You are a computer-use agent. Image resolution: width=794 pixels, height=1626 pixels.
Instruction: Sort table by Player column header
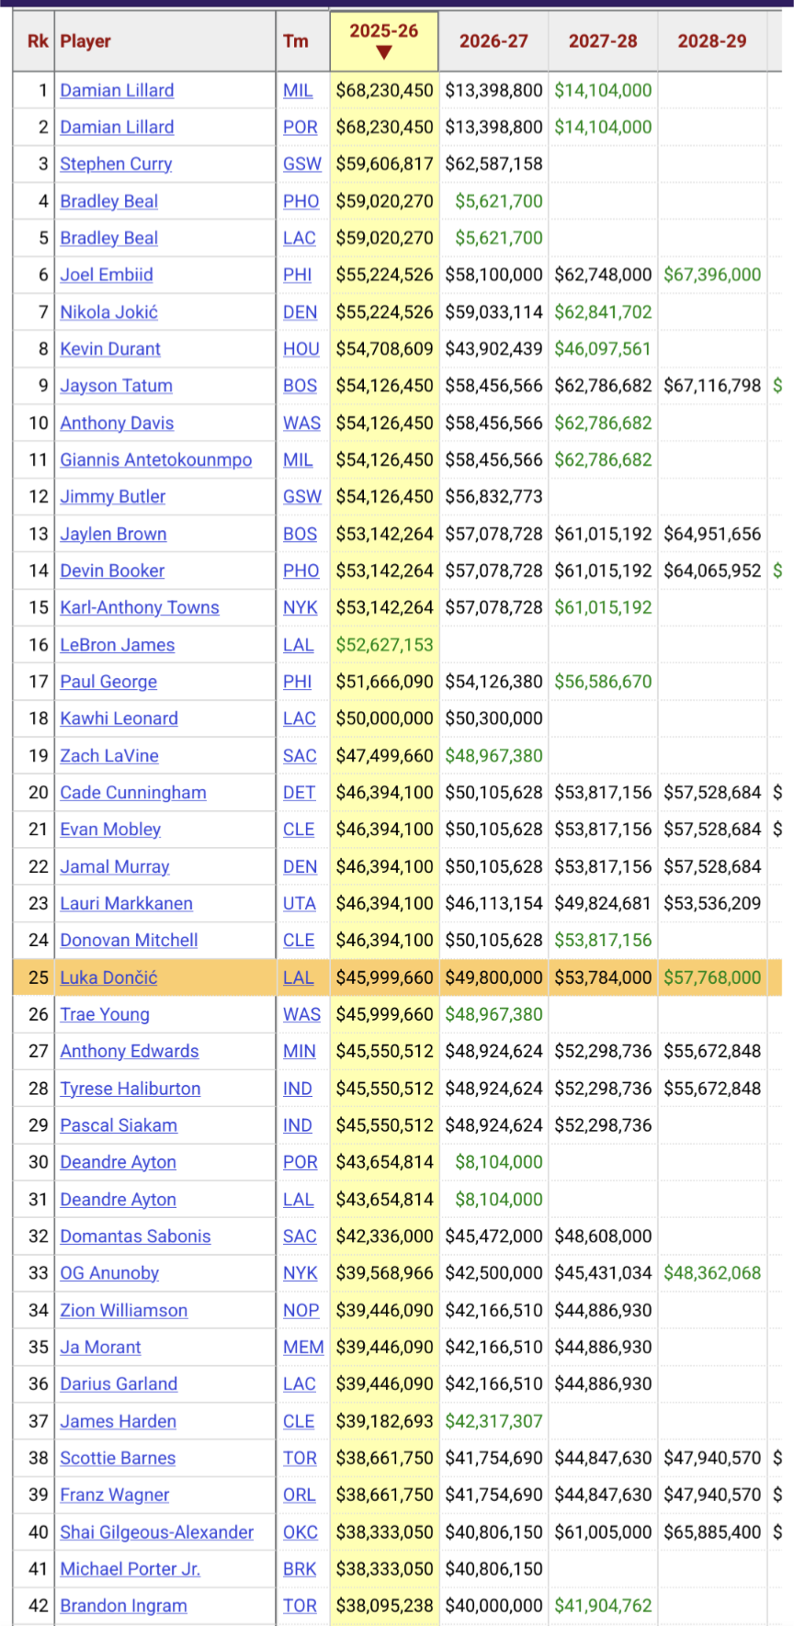(x=165, y=41)
